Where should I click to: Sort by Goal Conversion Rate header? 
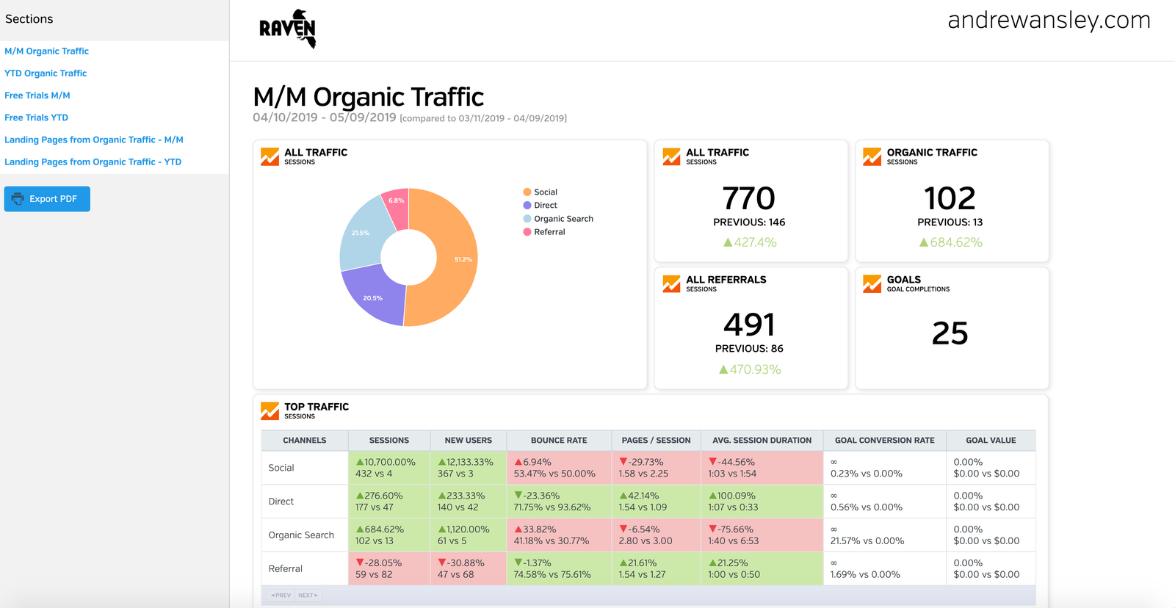[885, 441]
